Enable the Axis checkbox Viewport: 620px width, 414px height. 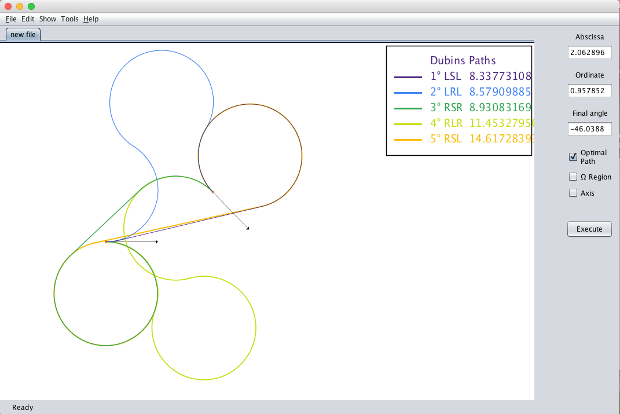point(573,193)
